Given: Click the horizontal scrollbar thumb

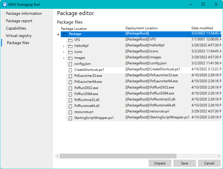Looking at the screenshot, I should [x=118, y=156].
